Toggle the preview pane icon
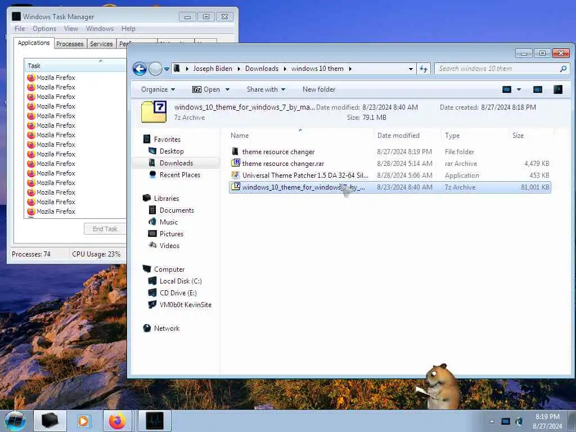 pyautogui.click(x=537, y=89)
